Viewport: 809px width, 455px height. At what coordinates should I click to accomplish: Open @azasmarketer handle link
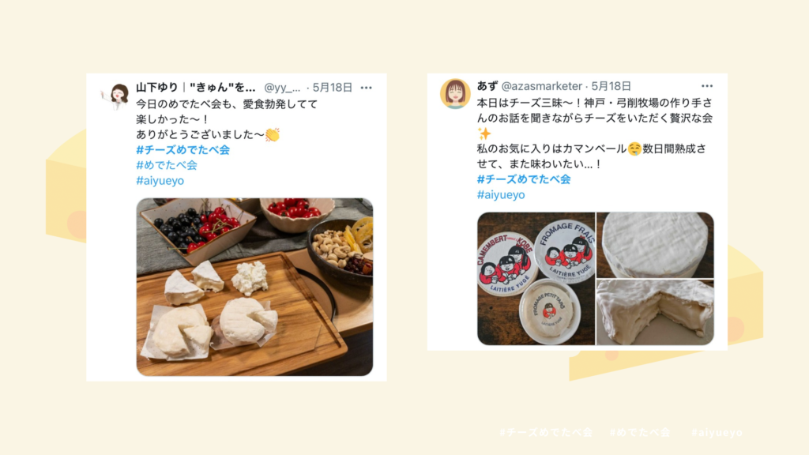542,86
